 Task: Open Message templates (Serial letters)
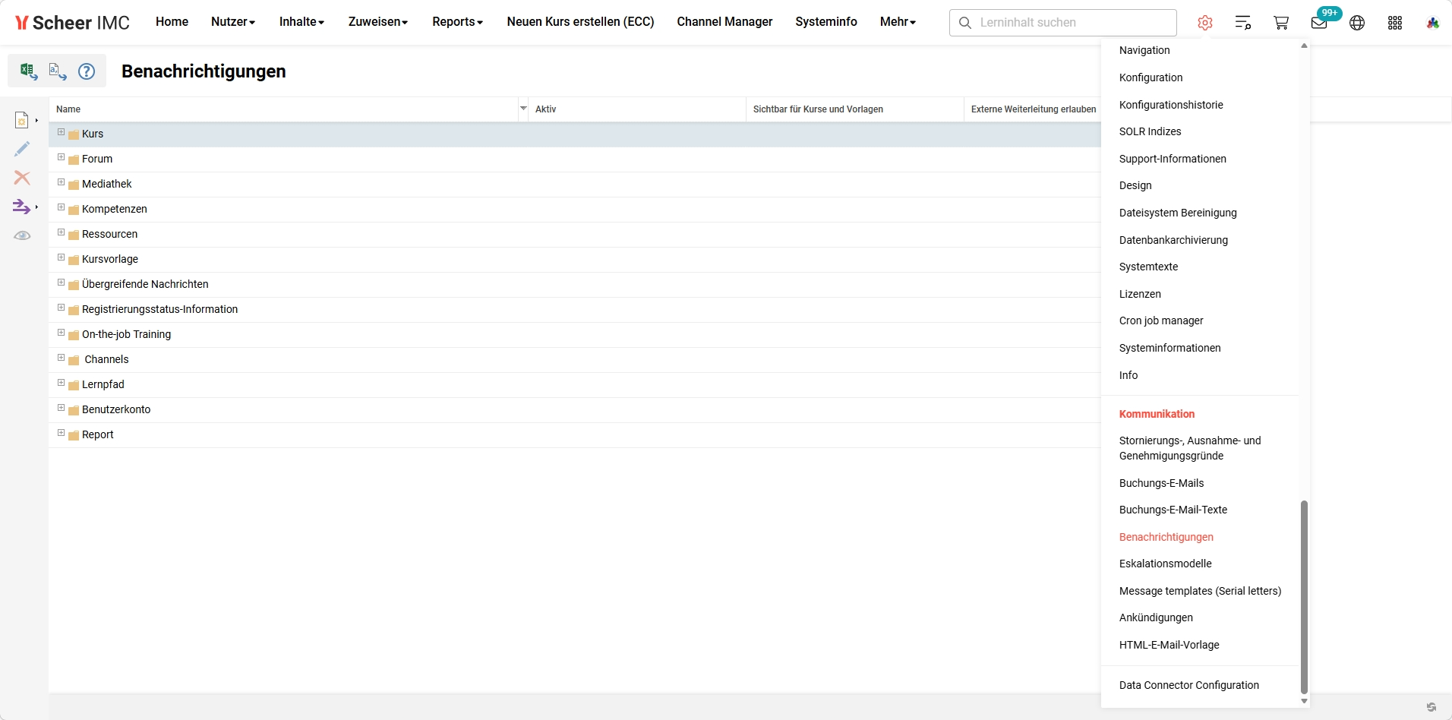[x=1200, y=591]
